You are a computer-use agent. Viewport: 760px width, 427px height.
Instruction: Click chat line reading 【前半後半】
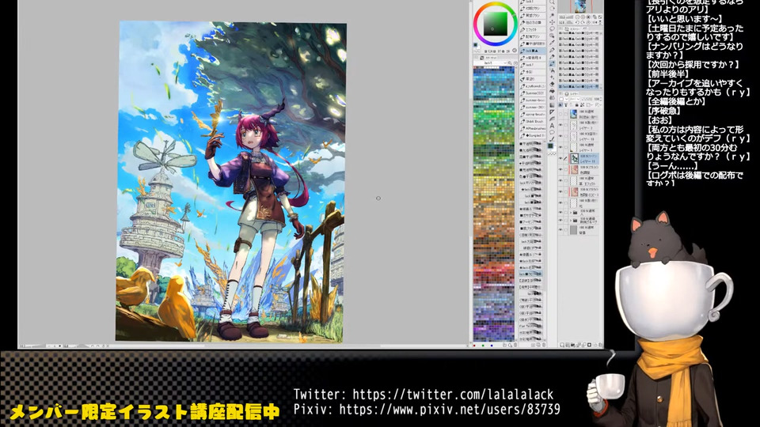click(668, 74)
